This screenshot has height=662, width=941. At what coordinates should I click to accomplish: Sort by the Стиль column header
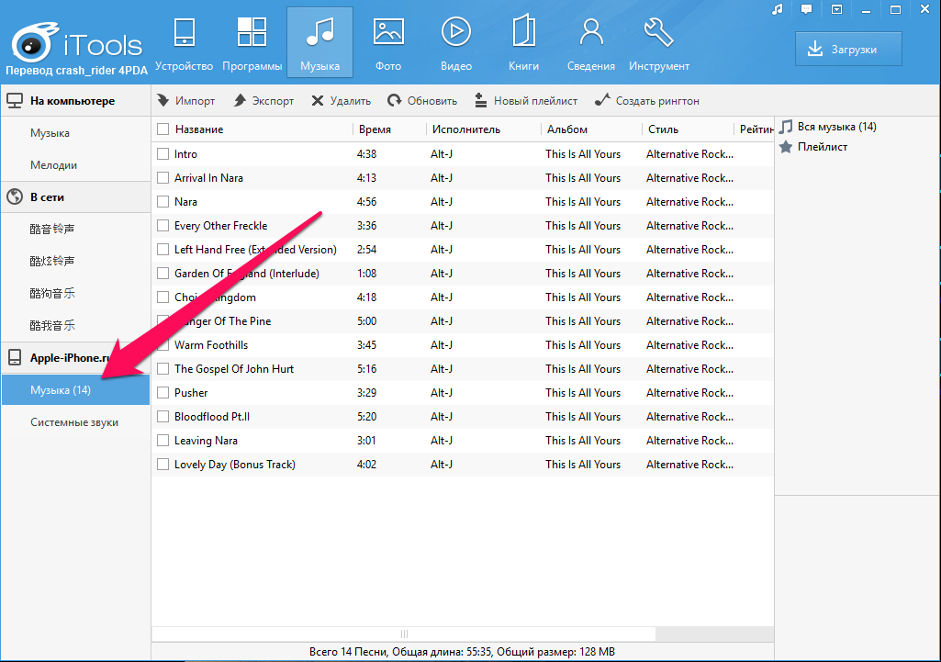pyautogui.click(x=663, y=129)
